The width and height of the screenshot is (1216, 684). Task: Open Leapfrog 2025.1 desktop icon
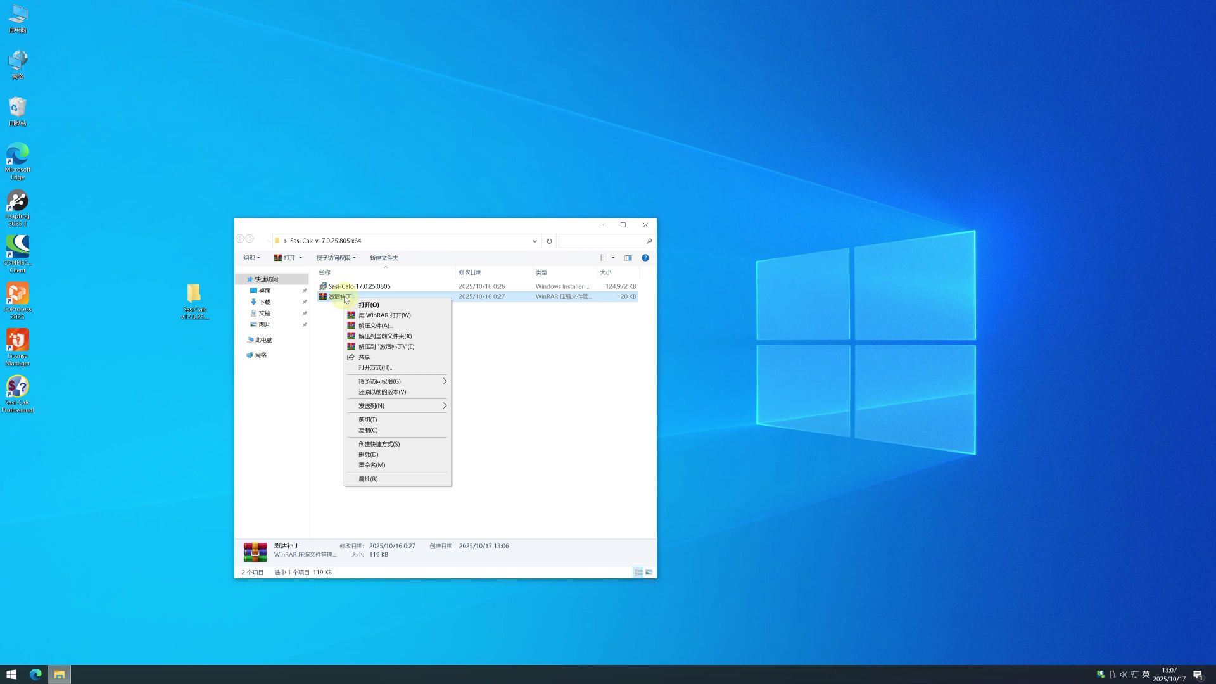(x=18, y=208)
